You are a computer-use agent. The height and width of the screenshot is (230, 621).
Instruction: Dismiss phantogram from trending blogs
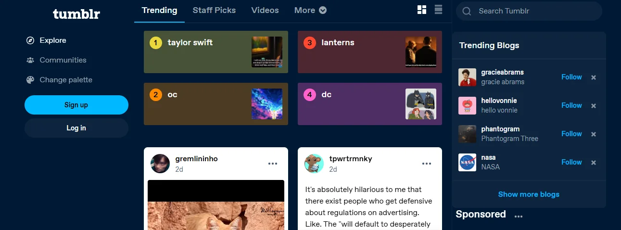pos(594,134)
